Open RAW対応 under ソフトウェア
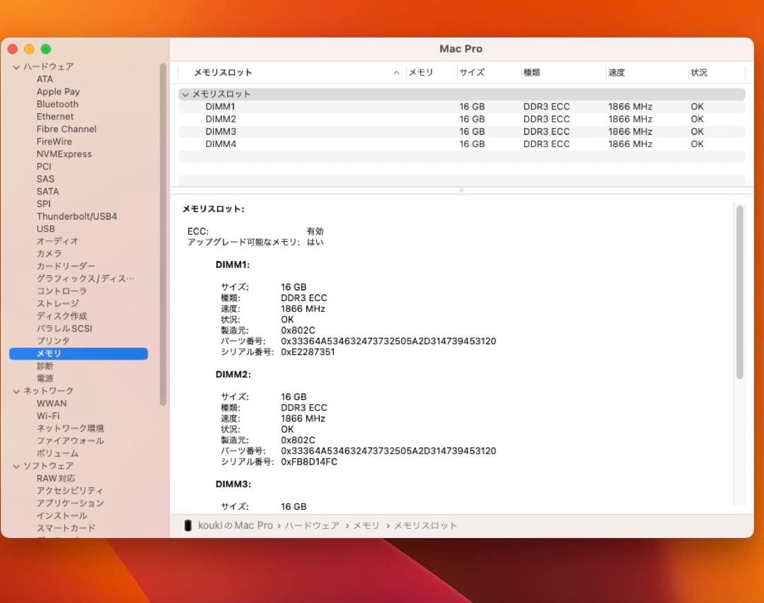This screenshot has height=603, width=764. point(54,478)
